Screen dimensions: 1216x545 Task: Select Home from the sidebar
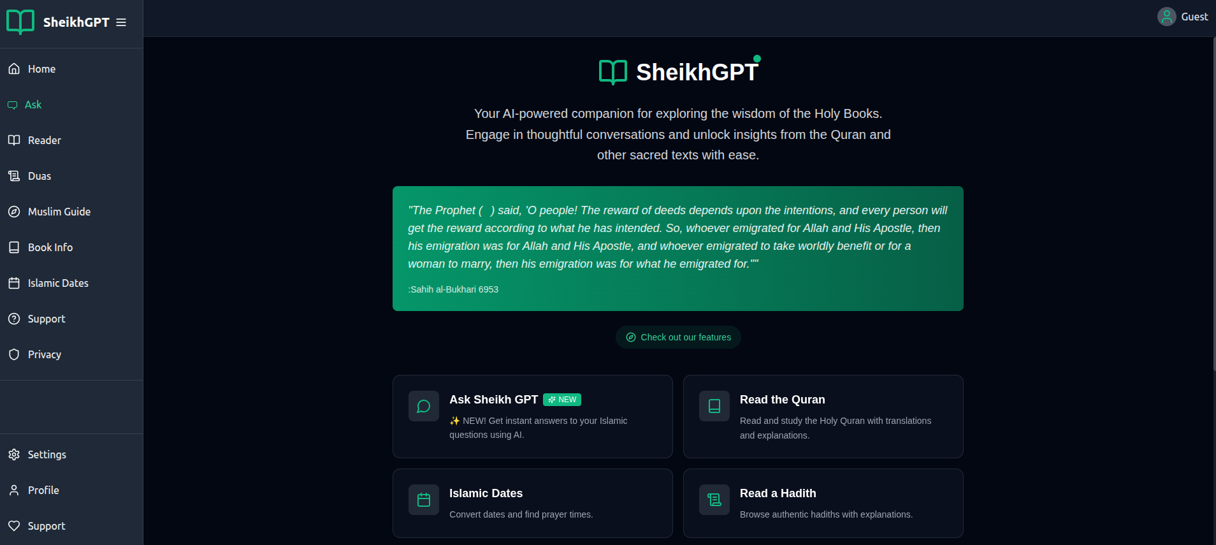pyautogui.click(x=41, y=69)
